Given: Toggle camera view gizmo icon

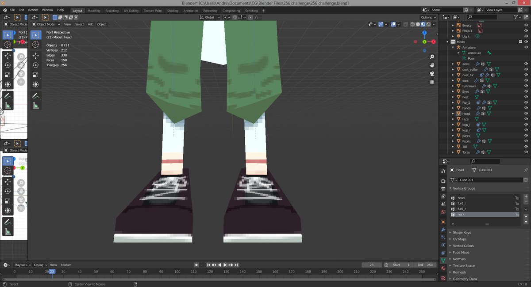Looking at the screenshot, I should [432, 73].
